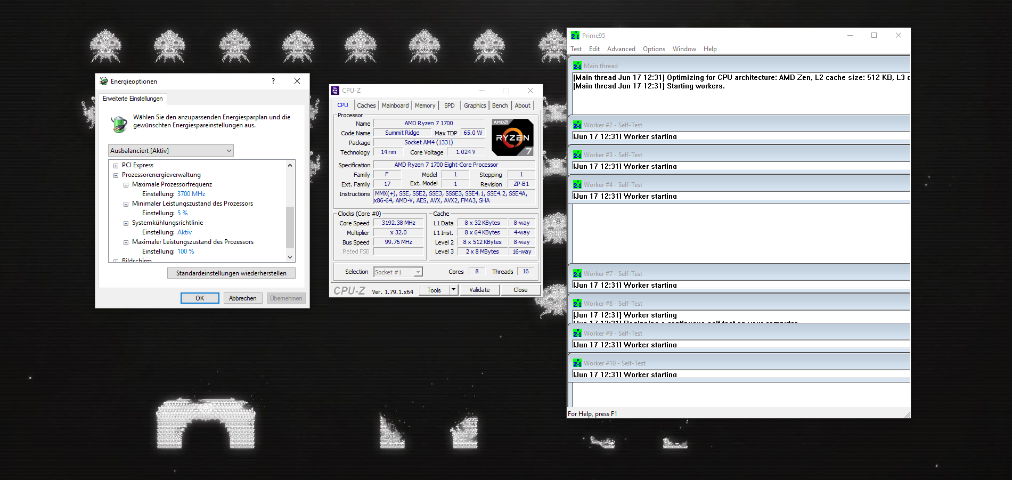Click the Worker #4 Self-Test window icon
The height and width of the screenshot is (480, 1012).
(x=577, y=185)
